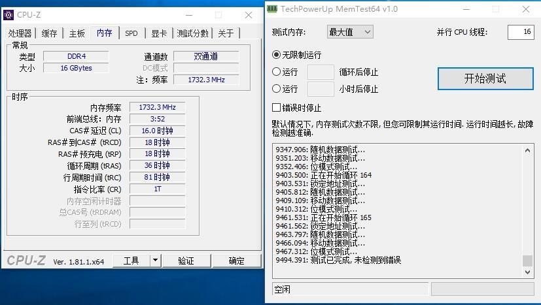Viewport: 541px width, 305px height.
Task: Switch to the 显卡 tab
Action: tap(159, 33)
